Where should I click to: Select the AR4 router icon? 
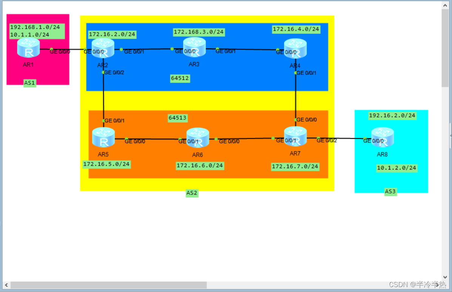(x=295, y=48)
